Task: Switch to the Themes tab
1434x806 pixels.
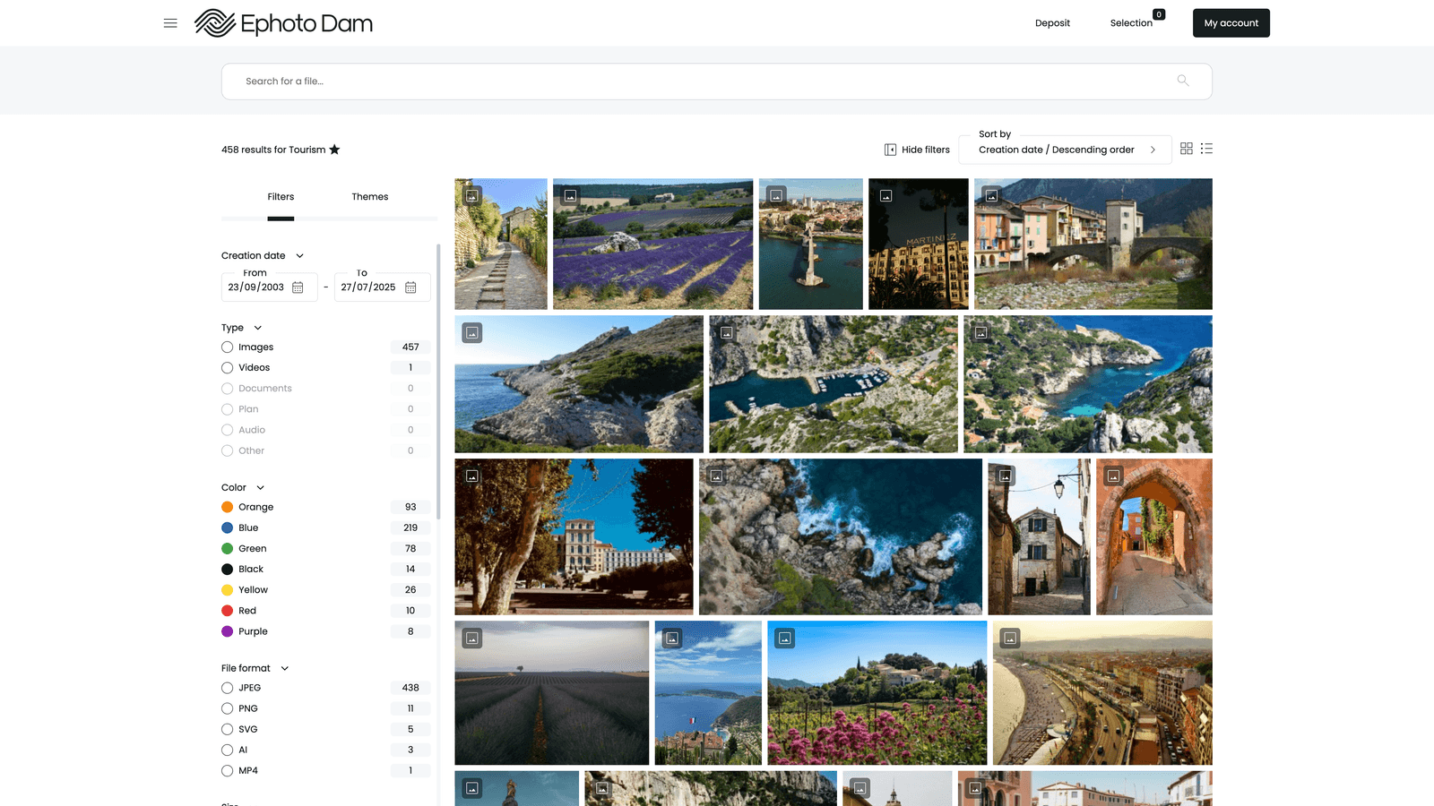Action: [x=370, y=197]
